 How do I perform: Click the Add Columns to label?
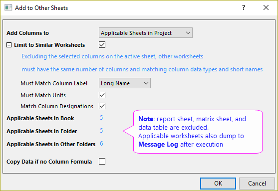(x=27, y=33)
